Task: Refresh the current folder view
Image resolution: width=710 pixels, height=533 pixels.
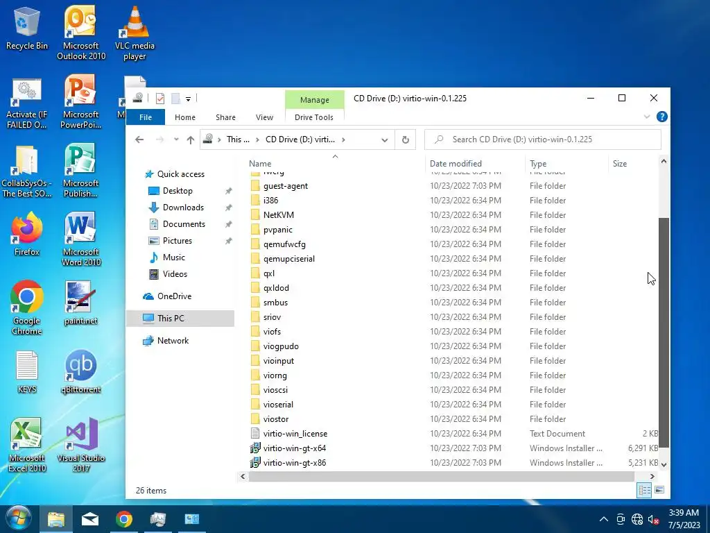Action: [405, 139]
